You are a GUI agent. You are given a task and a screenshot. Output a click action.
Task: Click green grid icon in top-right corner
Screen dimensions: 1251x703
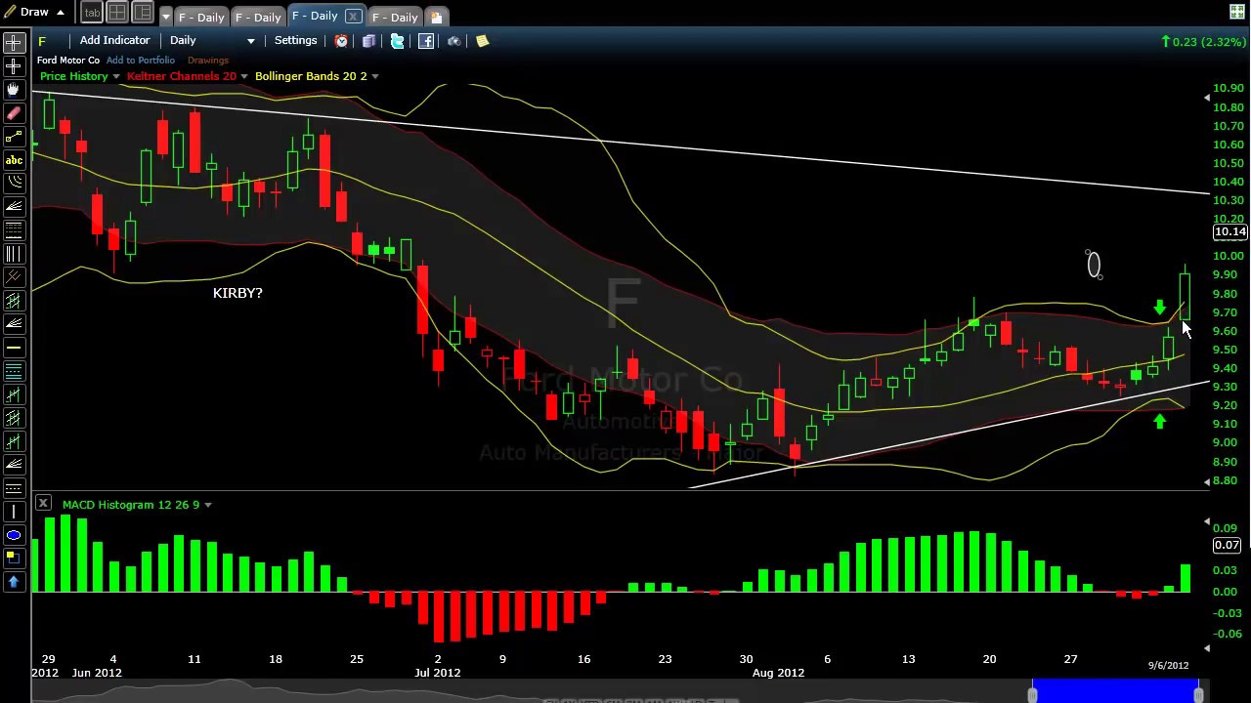tap(1236, 12)
